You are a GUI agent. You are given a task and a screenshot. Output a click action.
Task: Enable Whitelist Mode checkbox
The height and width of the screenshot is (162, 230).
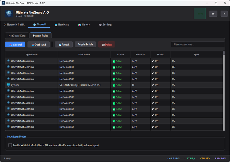click(10, 145)
